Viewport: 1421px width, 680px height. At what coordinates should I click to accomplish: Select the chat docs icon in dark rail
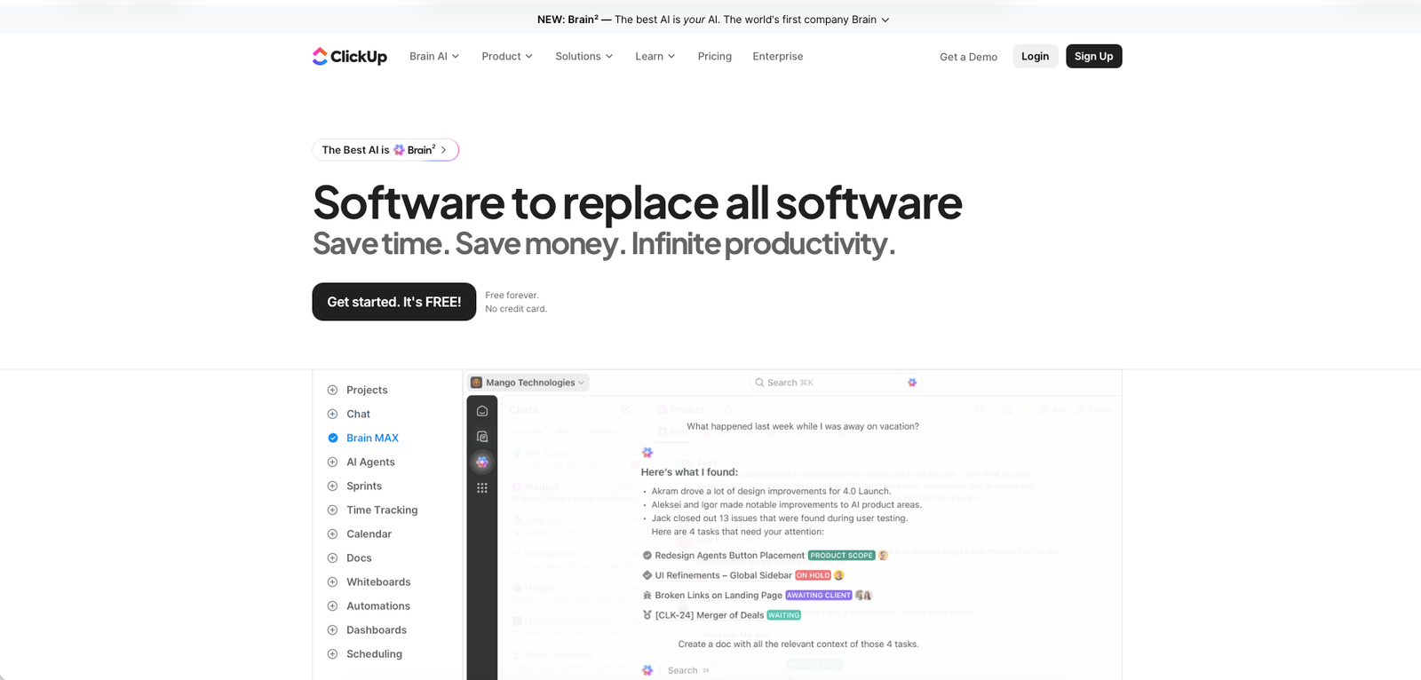coord(482,437)
